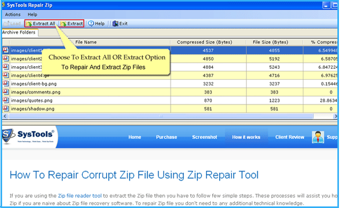
Task: Open the Client Review navigation link
Action: (290, 137)
